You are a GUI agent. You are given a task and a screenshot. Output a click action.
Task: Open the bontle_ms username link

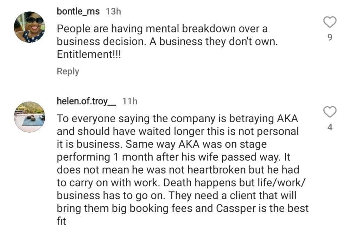click(78, 11)
